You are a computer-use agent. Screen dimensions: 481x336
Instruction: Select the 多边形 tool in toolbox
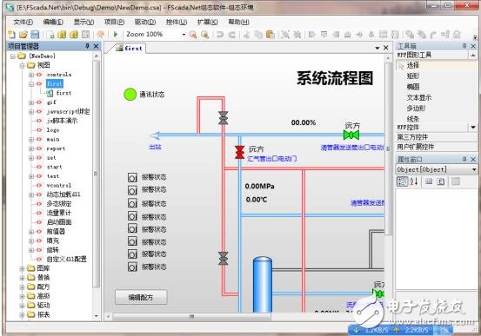(x=416, y=109)
